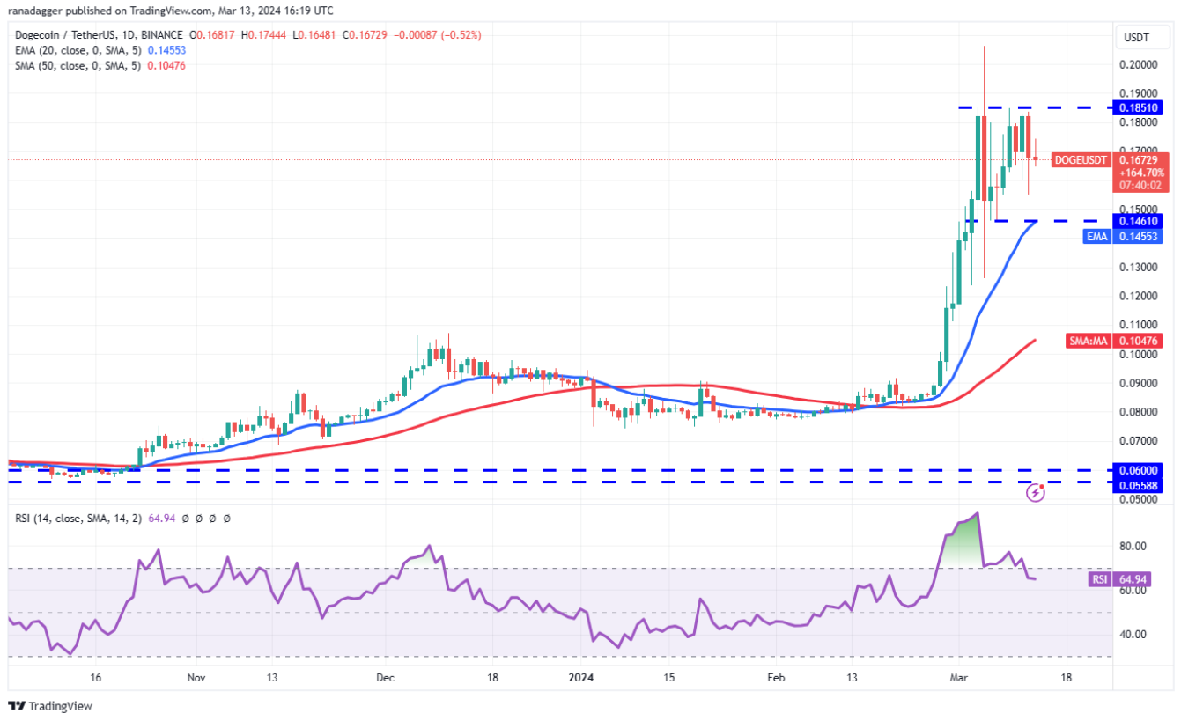Viewport: 1181px width, 721px height.
Task: Click the Nov date on time axis
Action: pyautogui.click(x=196, y=678)
